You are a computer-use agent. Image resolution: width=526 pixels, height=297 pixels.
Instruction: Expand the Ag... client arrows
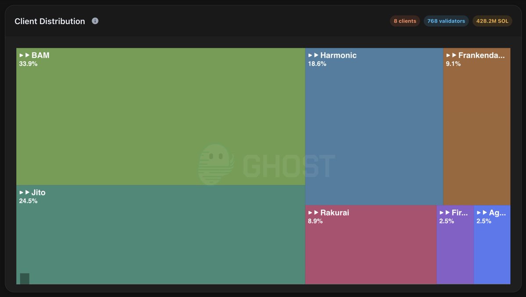point(482,212)
